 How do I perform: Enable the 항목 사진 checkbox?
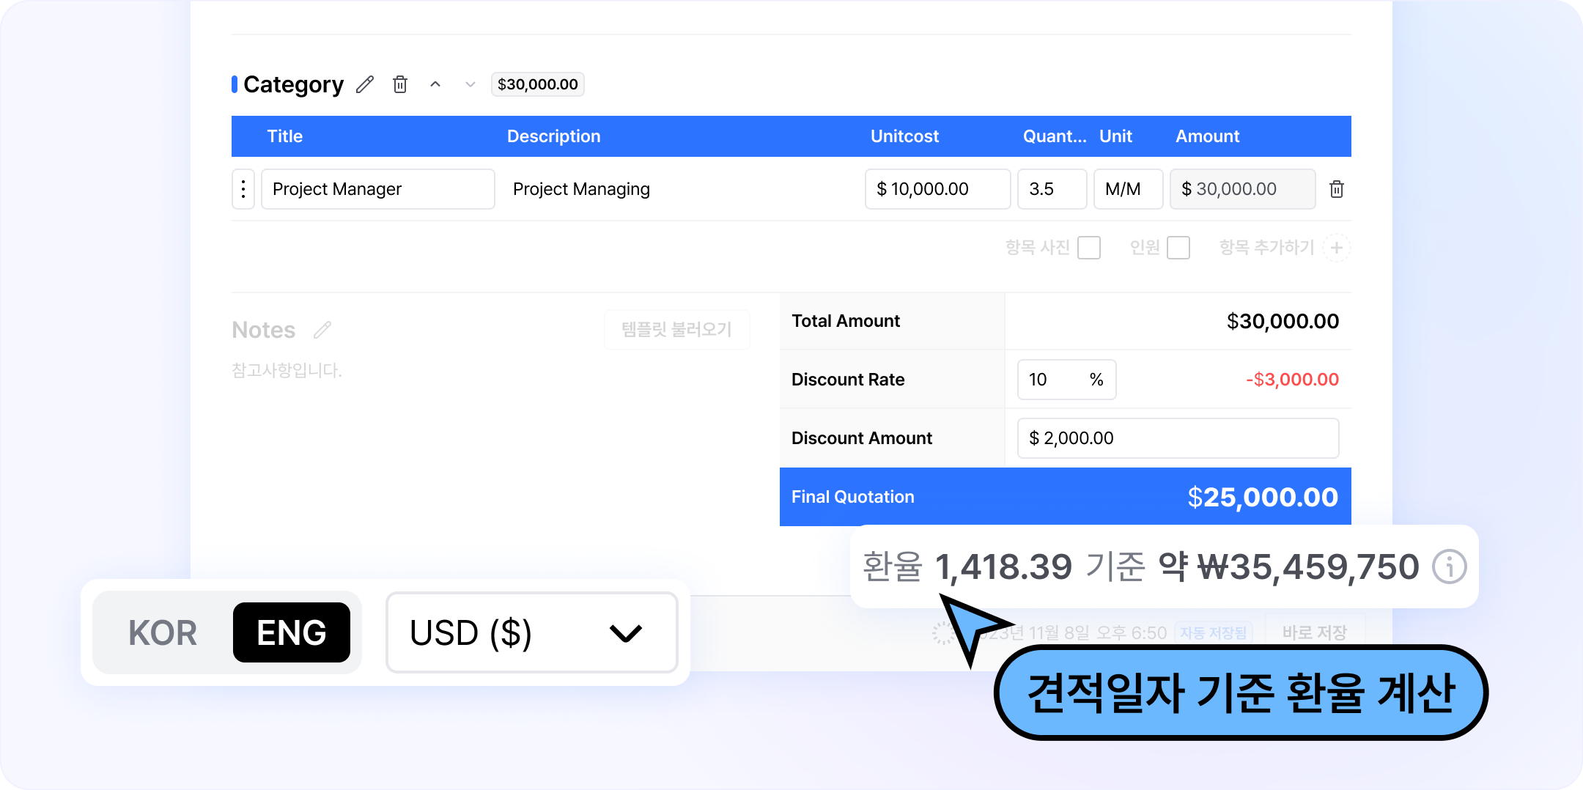tap(1089, 248)
